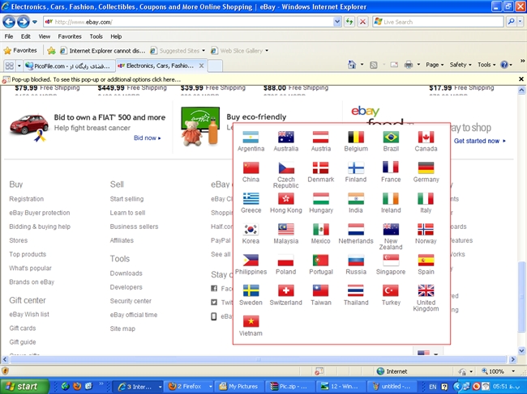The height and width of the screenshot is (394, 527).
Task: Click the Favorites star button
Action: point(20,50)
